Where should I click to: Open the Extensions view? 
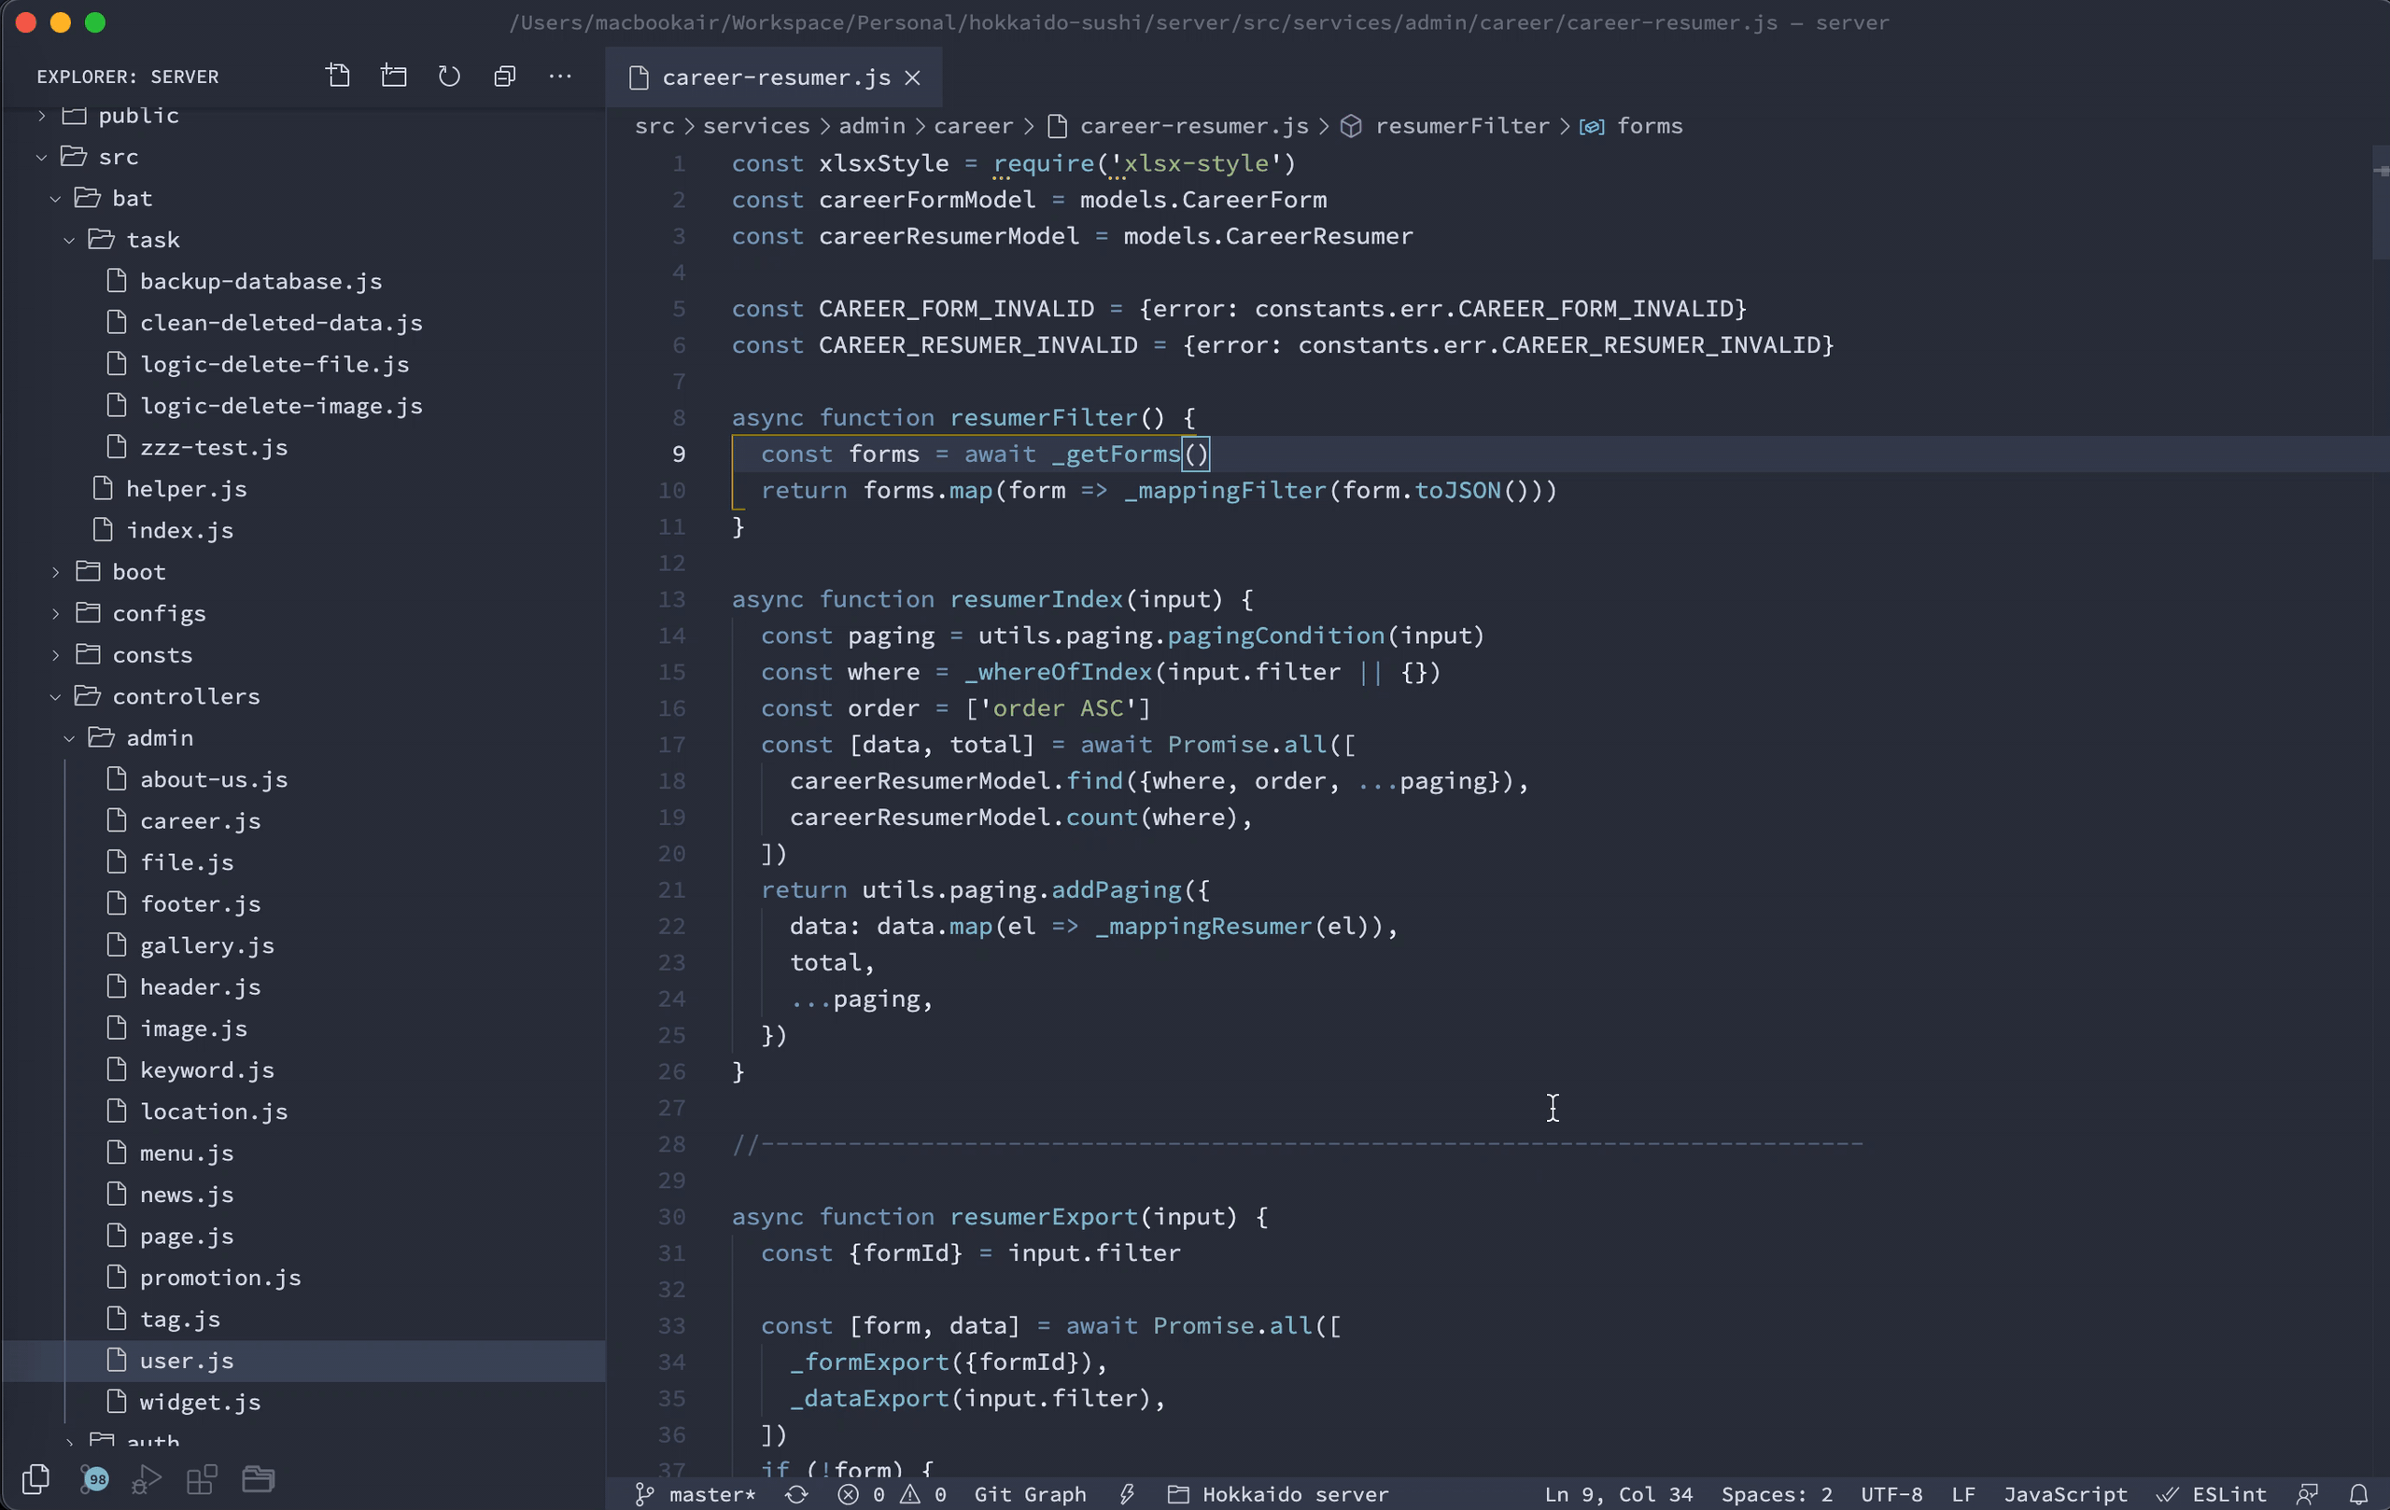click(x=203, y=1479)
